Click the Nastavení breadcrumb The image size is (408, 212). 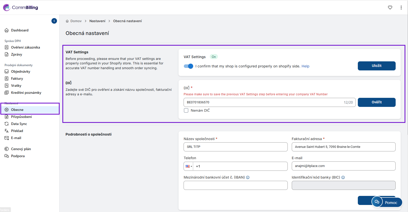(x=97, y=21)
